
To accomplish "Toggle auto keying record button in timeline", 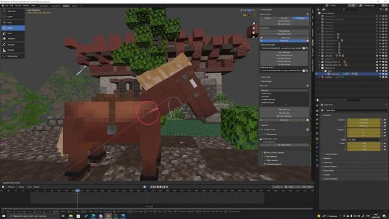I will tap(145, 187).
